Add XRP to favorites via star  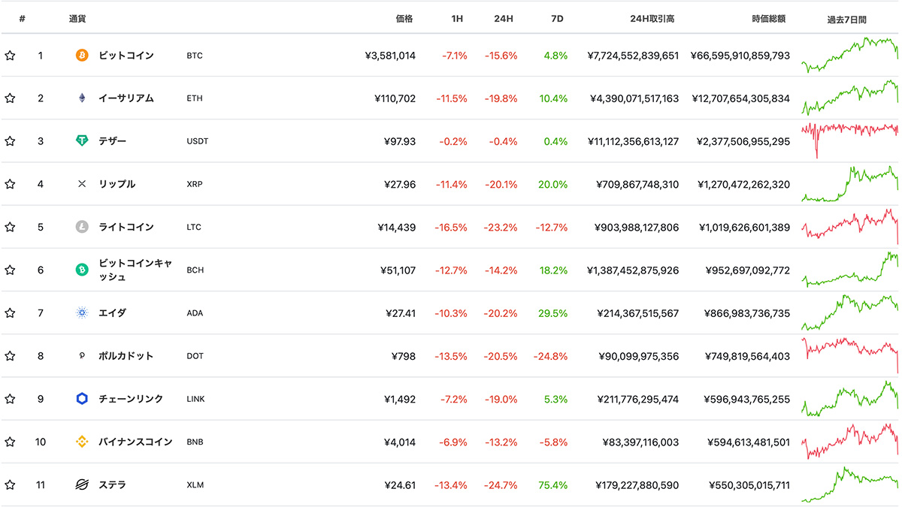click(x=10, y=184)
